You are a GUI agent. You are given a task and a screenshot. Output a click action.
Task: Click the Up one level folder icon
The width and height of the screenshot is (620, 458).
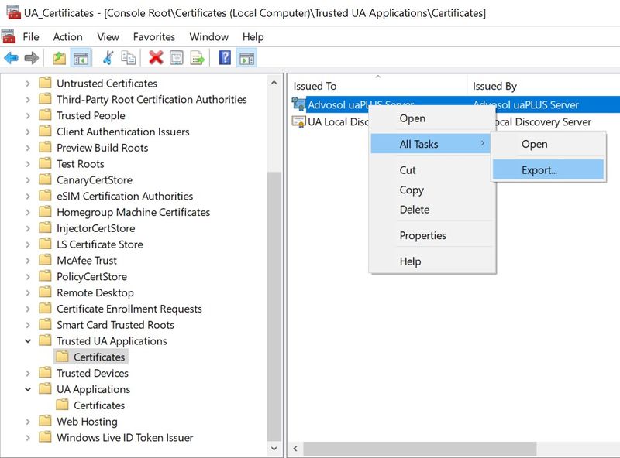click(59, 58)
